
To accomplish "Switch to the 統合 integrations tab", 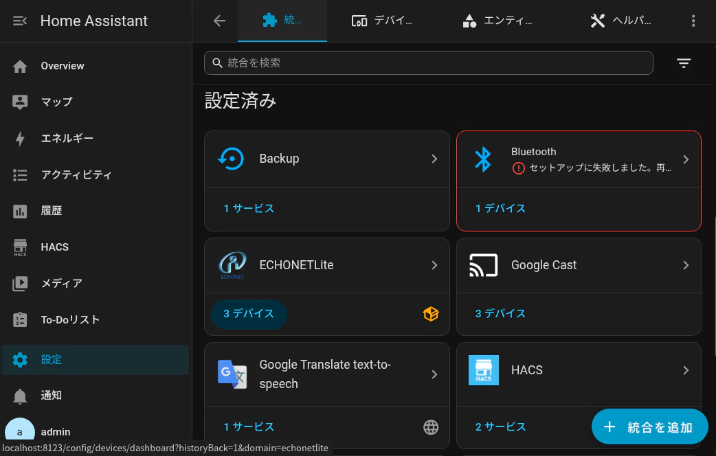I will 282,21.
